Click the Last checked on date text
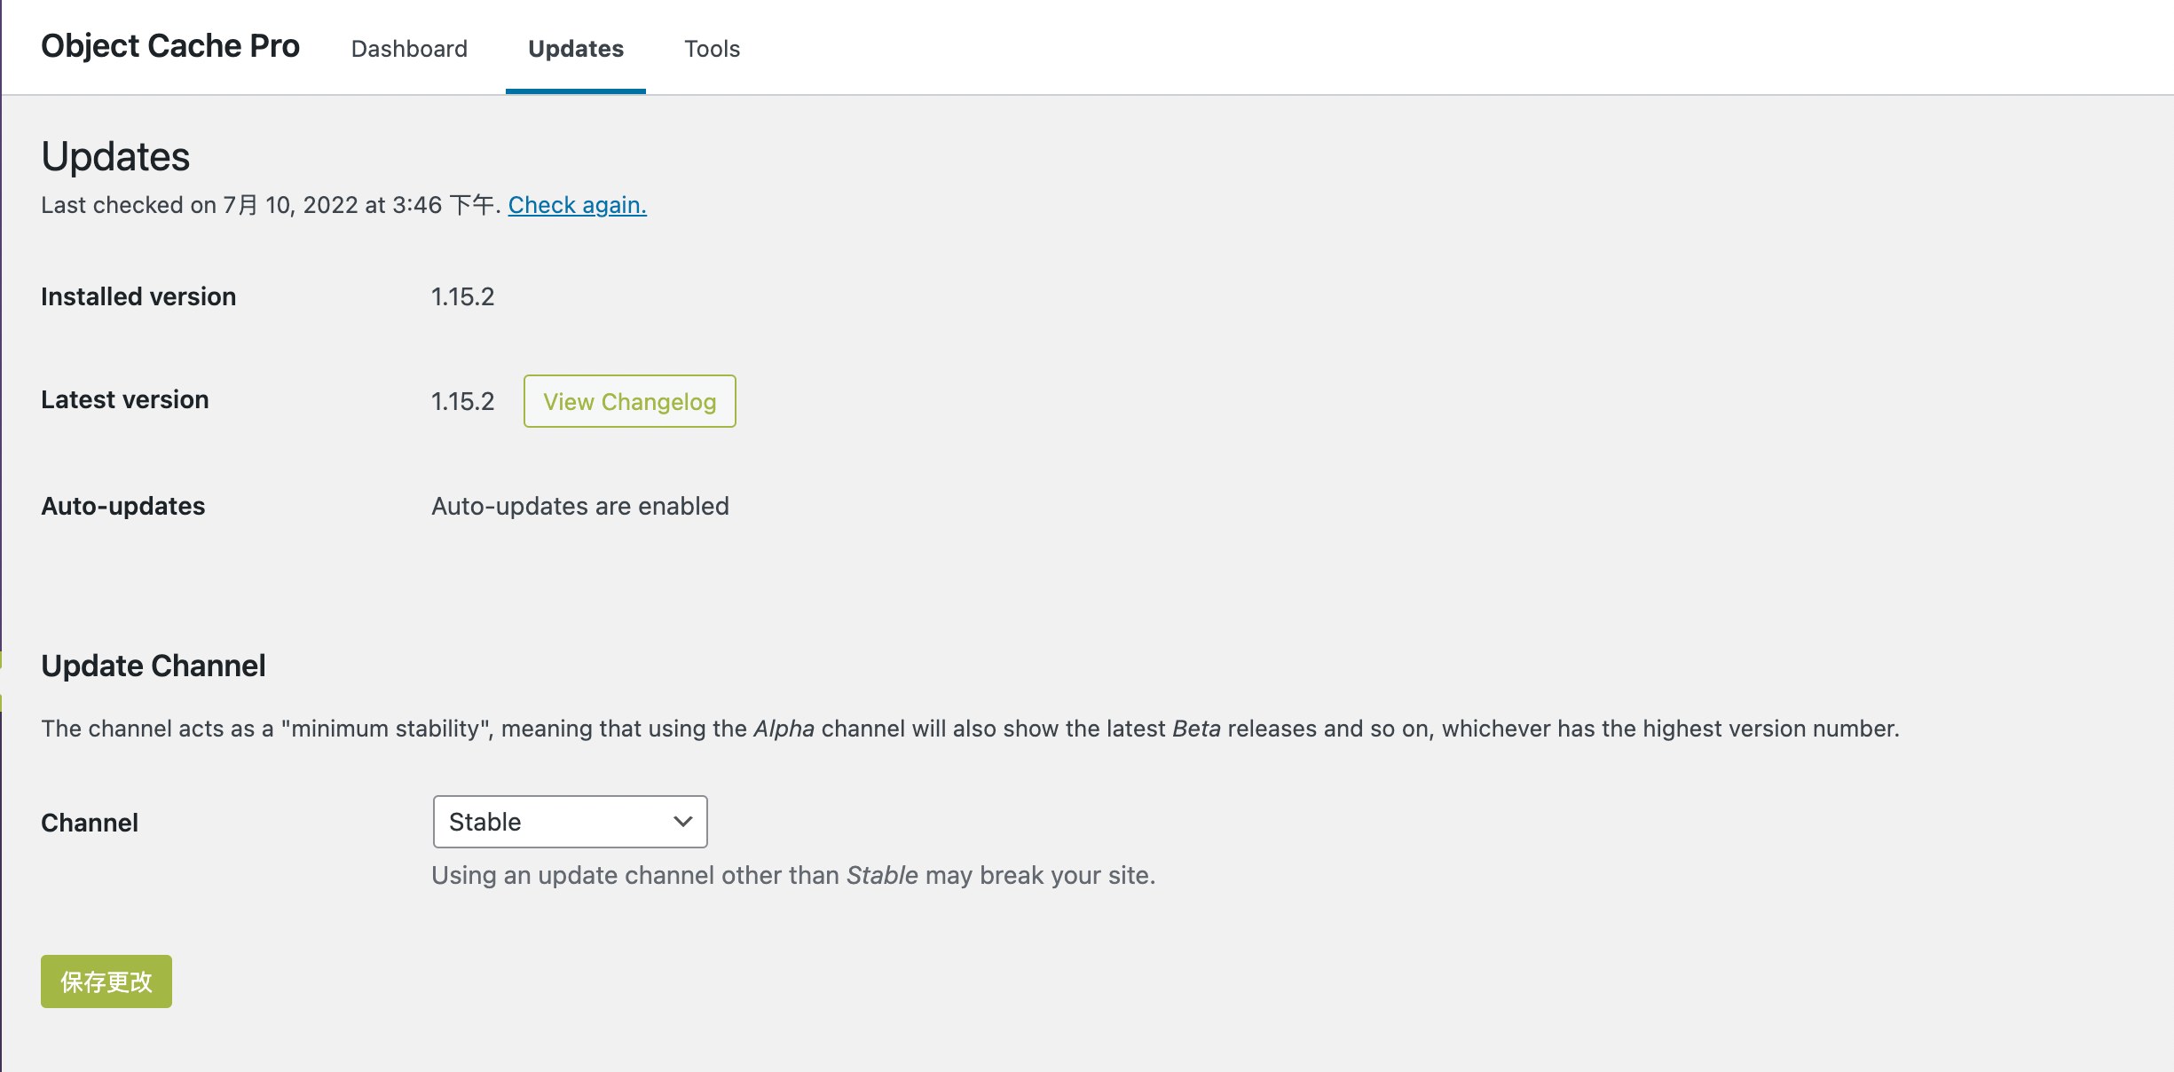 (272, 205)
